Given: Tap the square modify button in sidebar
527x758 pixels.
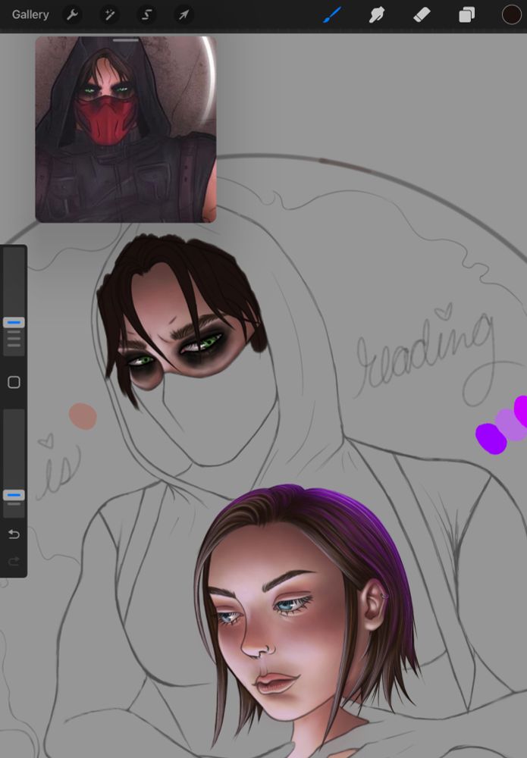Looking at the screenshot, I should click(x=14, y=382).
